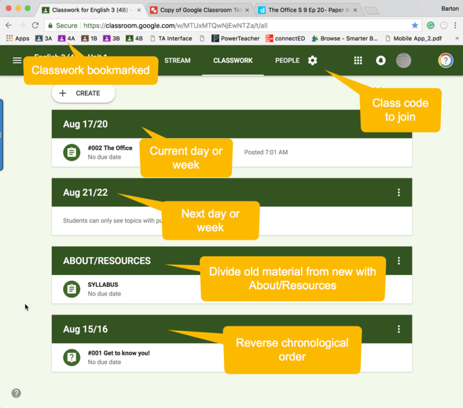The image size is (463, 408).
Task: Switch to the Stream tab
Action: (177, 61)
